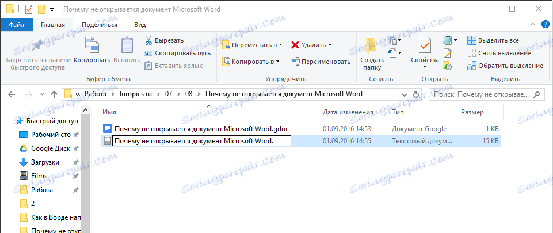Image resolution: width=553 pixels, height=233 pixels.
Task: Click the red X Удалить icon
Action: (295, 45)
